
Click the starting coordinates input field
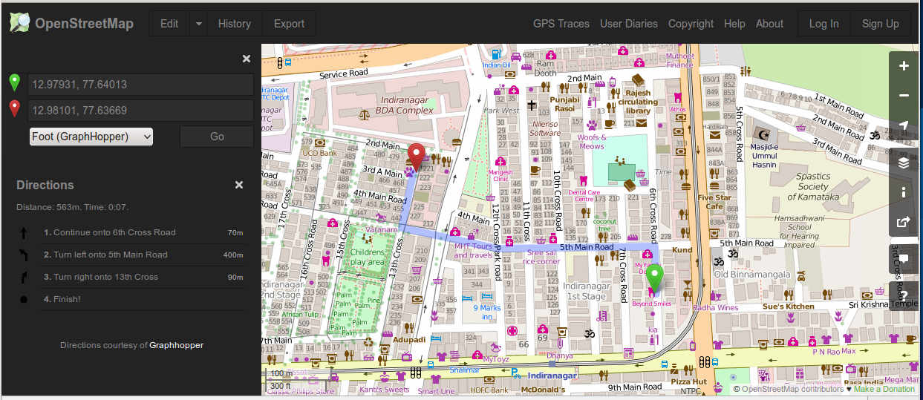click(140, 85)
